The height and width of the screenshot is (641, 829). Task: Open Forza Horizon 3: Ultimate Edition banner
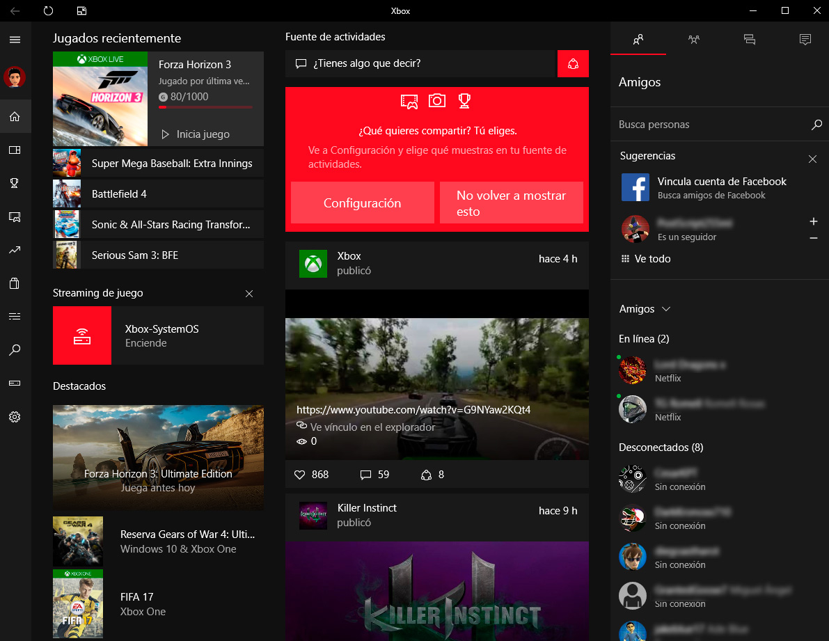158,457
